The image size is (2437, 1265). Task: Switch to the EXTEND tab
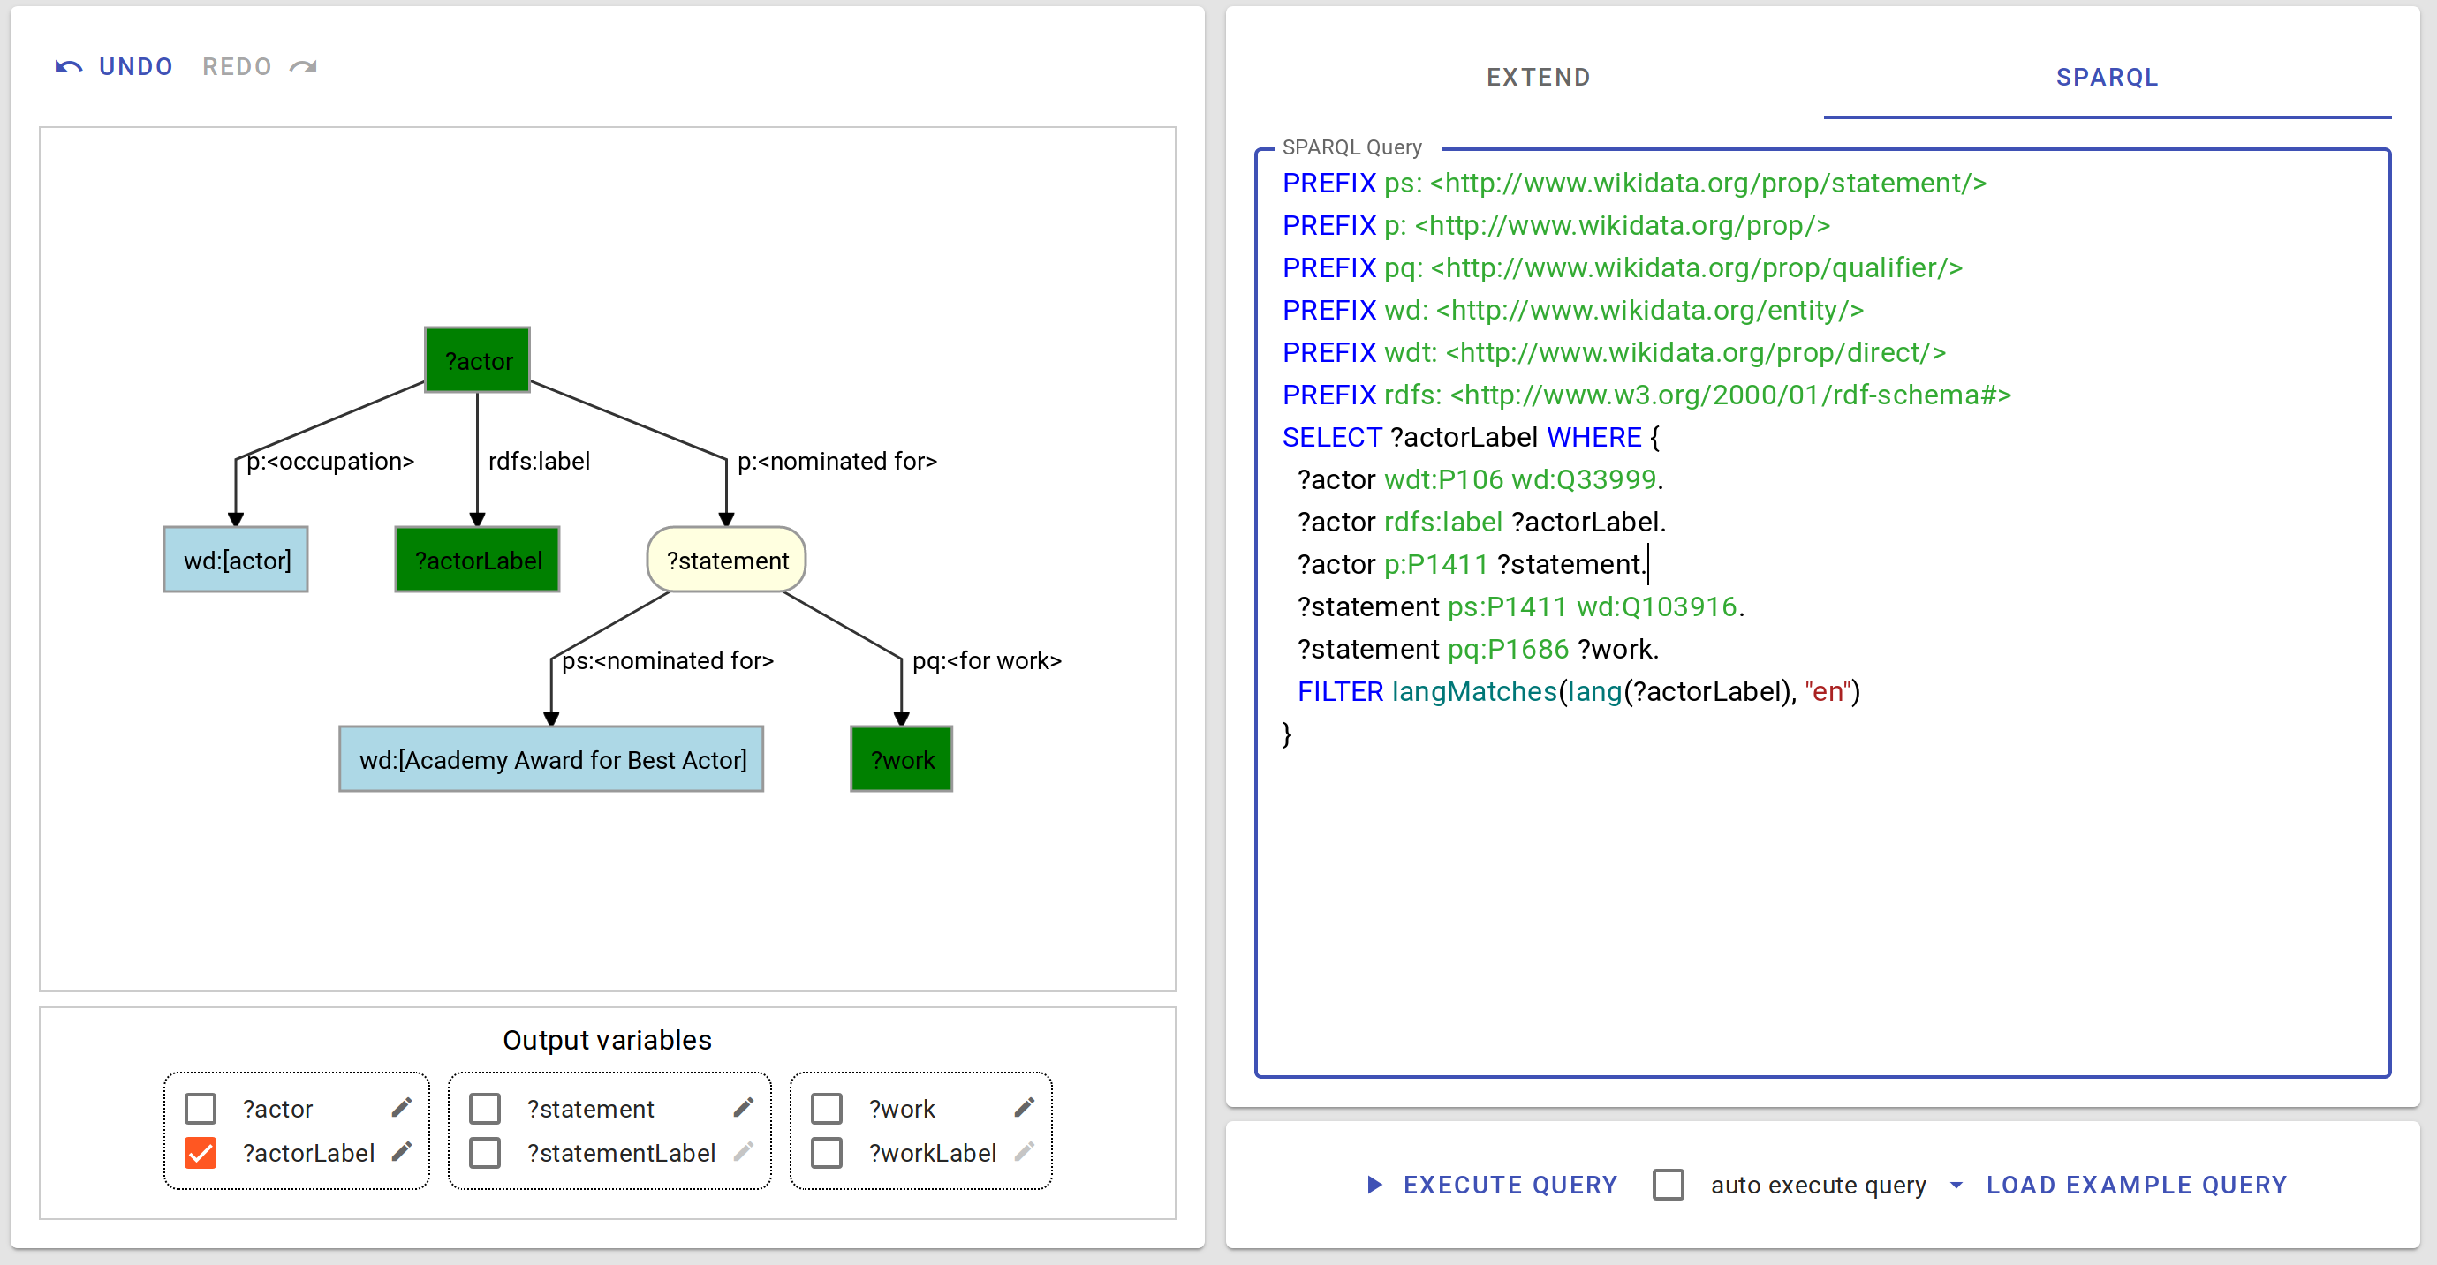tap(1539, 78)
